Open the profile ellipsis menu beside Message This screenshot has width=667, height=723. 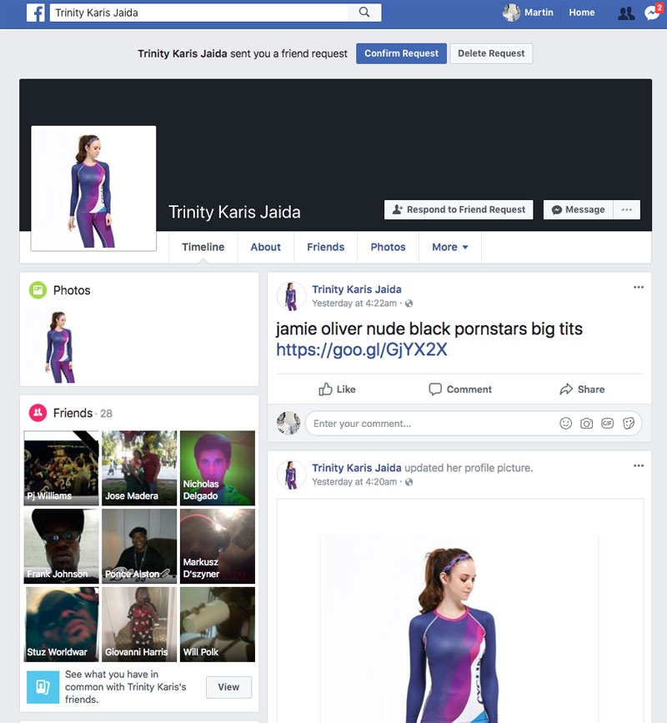click(627, 210)
